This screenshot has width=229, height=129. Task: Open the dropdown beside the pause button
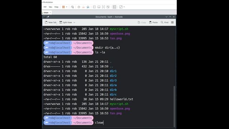[x=67, y=7]
